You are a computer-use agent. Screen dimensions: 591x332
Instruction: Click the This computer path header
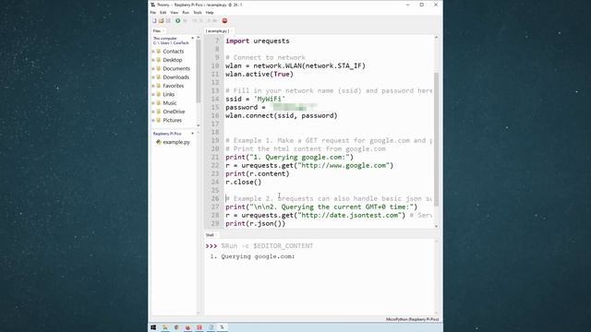pos(171,41)
